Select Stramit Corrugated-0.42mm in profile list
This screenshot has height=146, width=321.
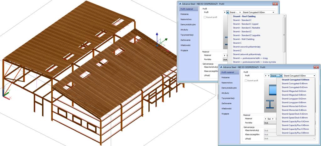coord(295,87)
